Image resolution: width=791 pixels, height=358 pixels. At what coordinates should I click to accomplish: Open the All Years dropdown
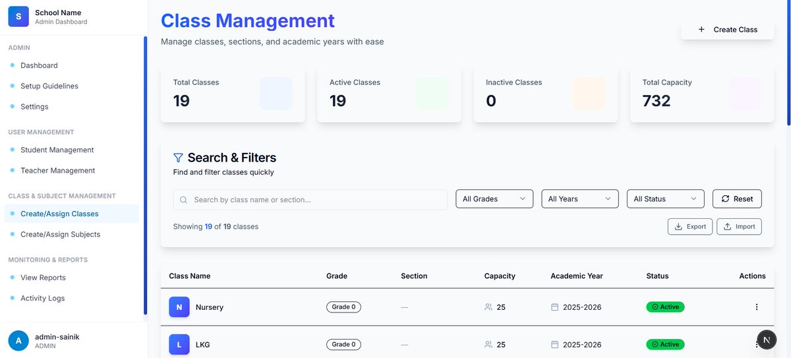(580, 199)
